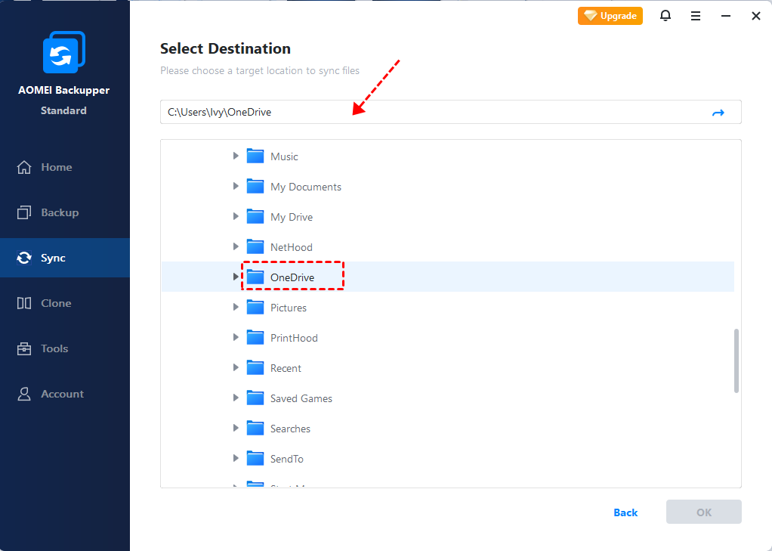
Task: Go to the Clone section
Action: (56, 303)
